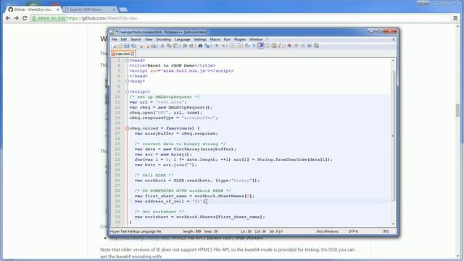Click the Chrome forward arrow
This screenshot has height=261, width=464.
[16, 18]
